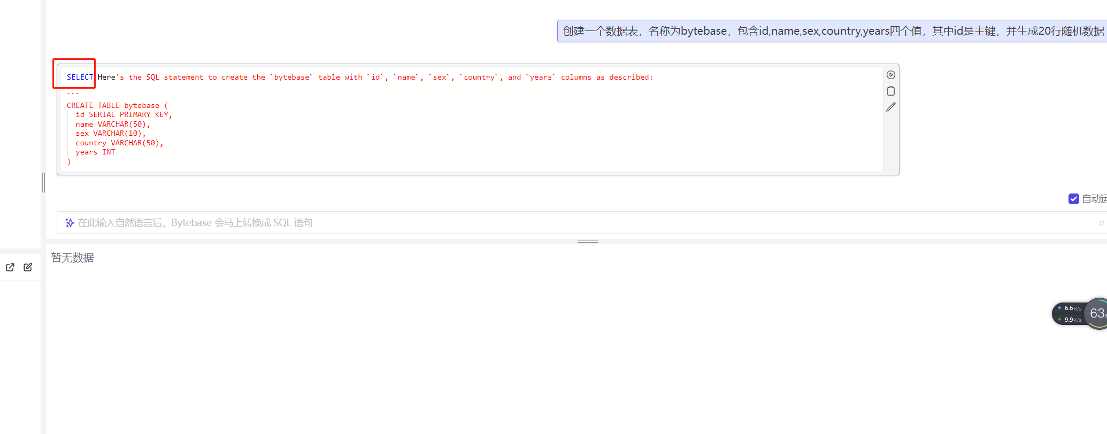Screen dimensions: 1107x434
Task: Click the country VARCHAR(50) line
Action: tap(119, 143)
